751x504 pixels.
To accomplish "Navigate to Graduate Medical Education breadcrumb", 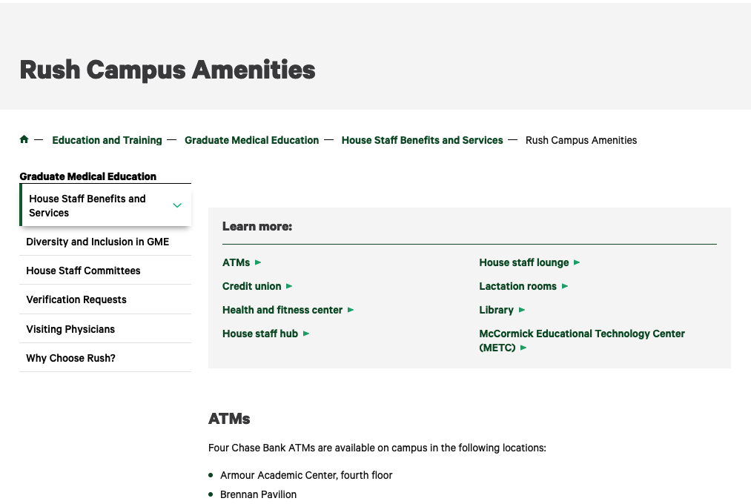I will tap(251, 140).
